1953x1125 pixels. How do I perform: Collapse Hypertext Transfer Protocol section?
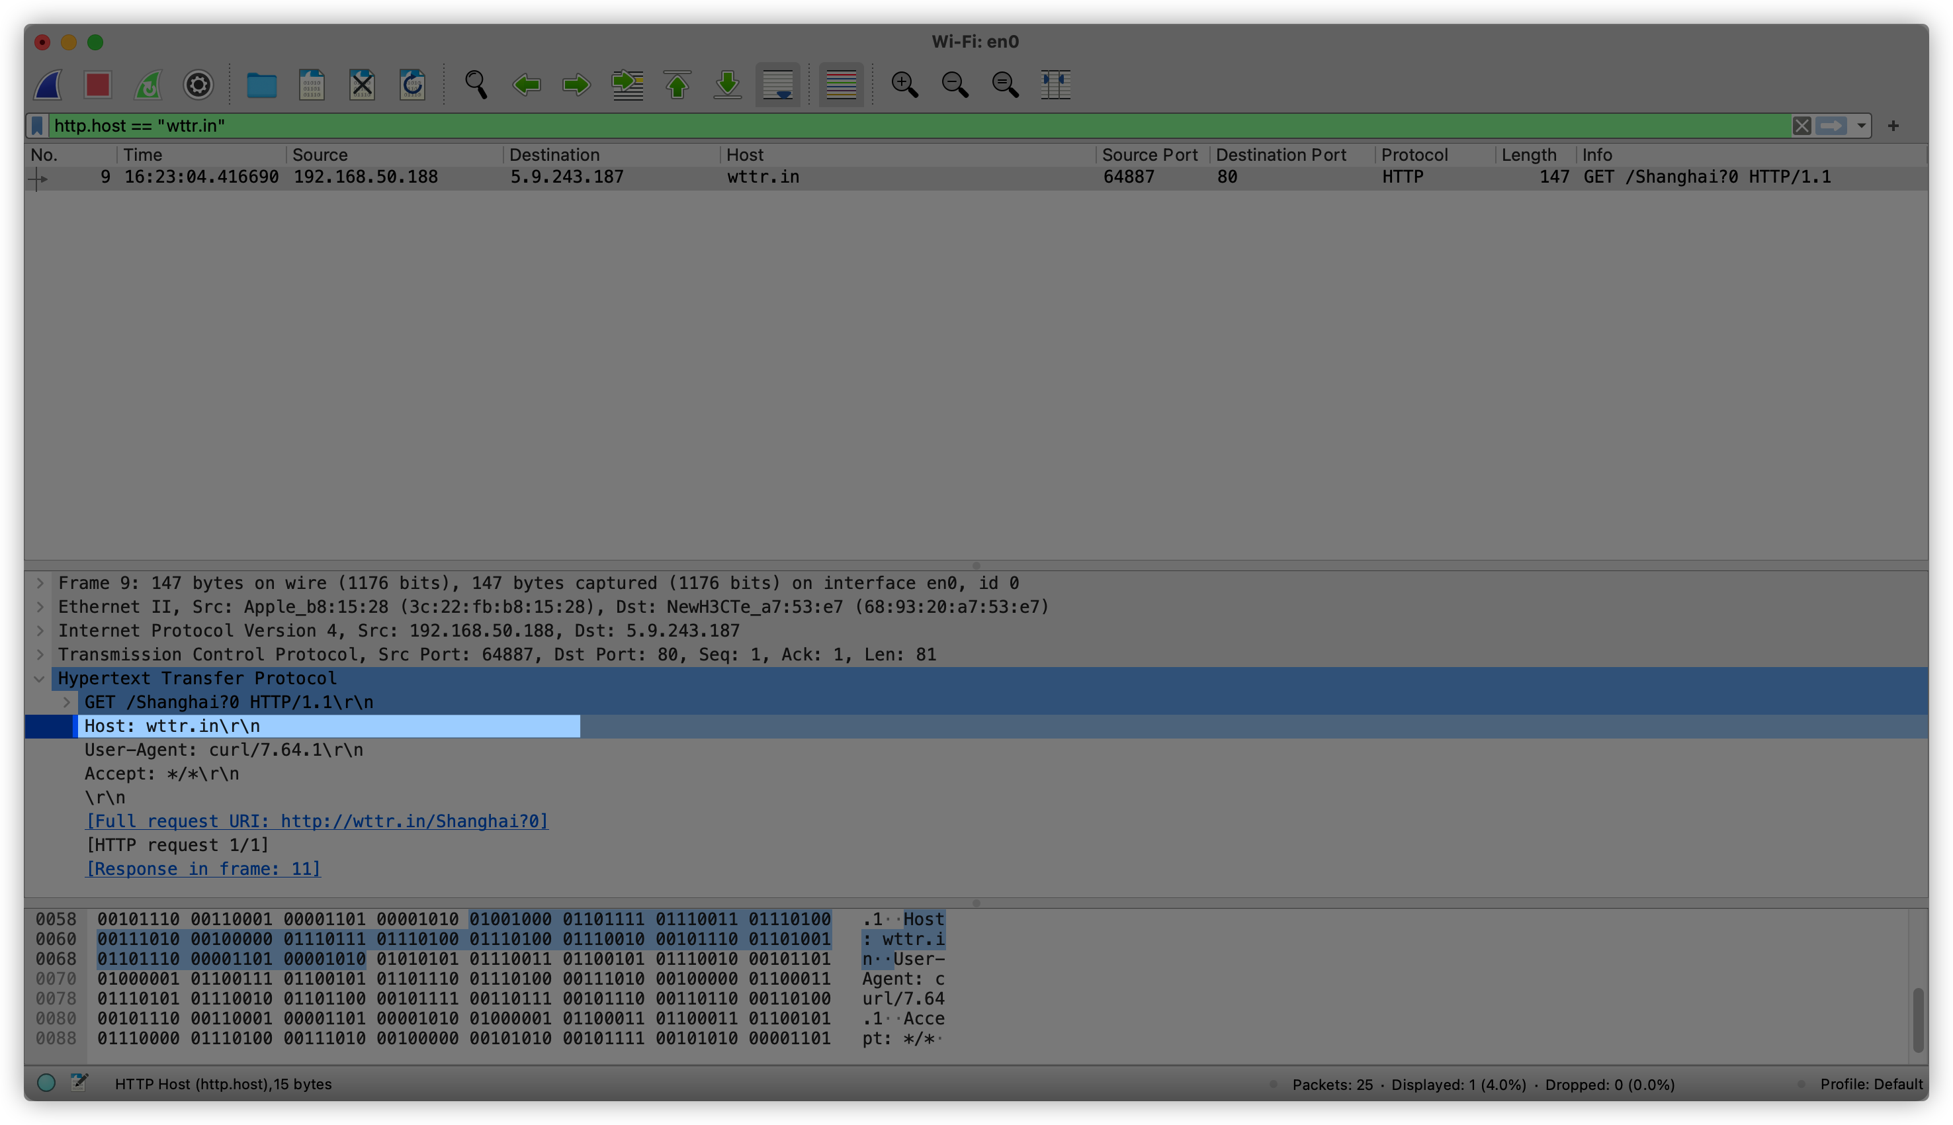(x=40, y=679)
